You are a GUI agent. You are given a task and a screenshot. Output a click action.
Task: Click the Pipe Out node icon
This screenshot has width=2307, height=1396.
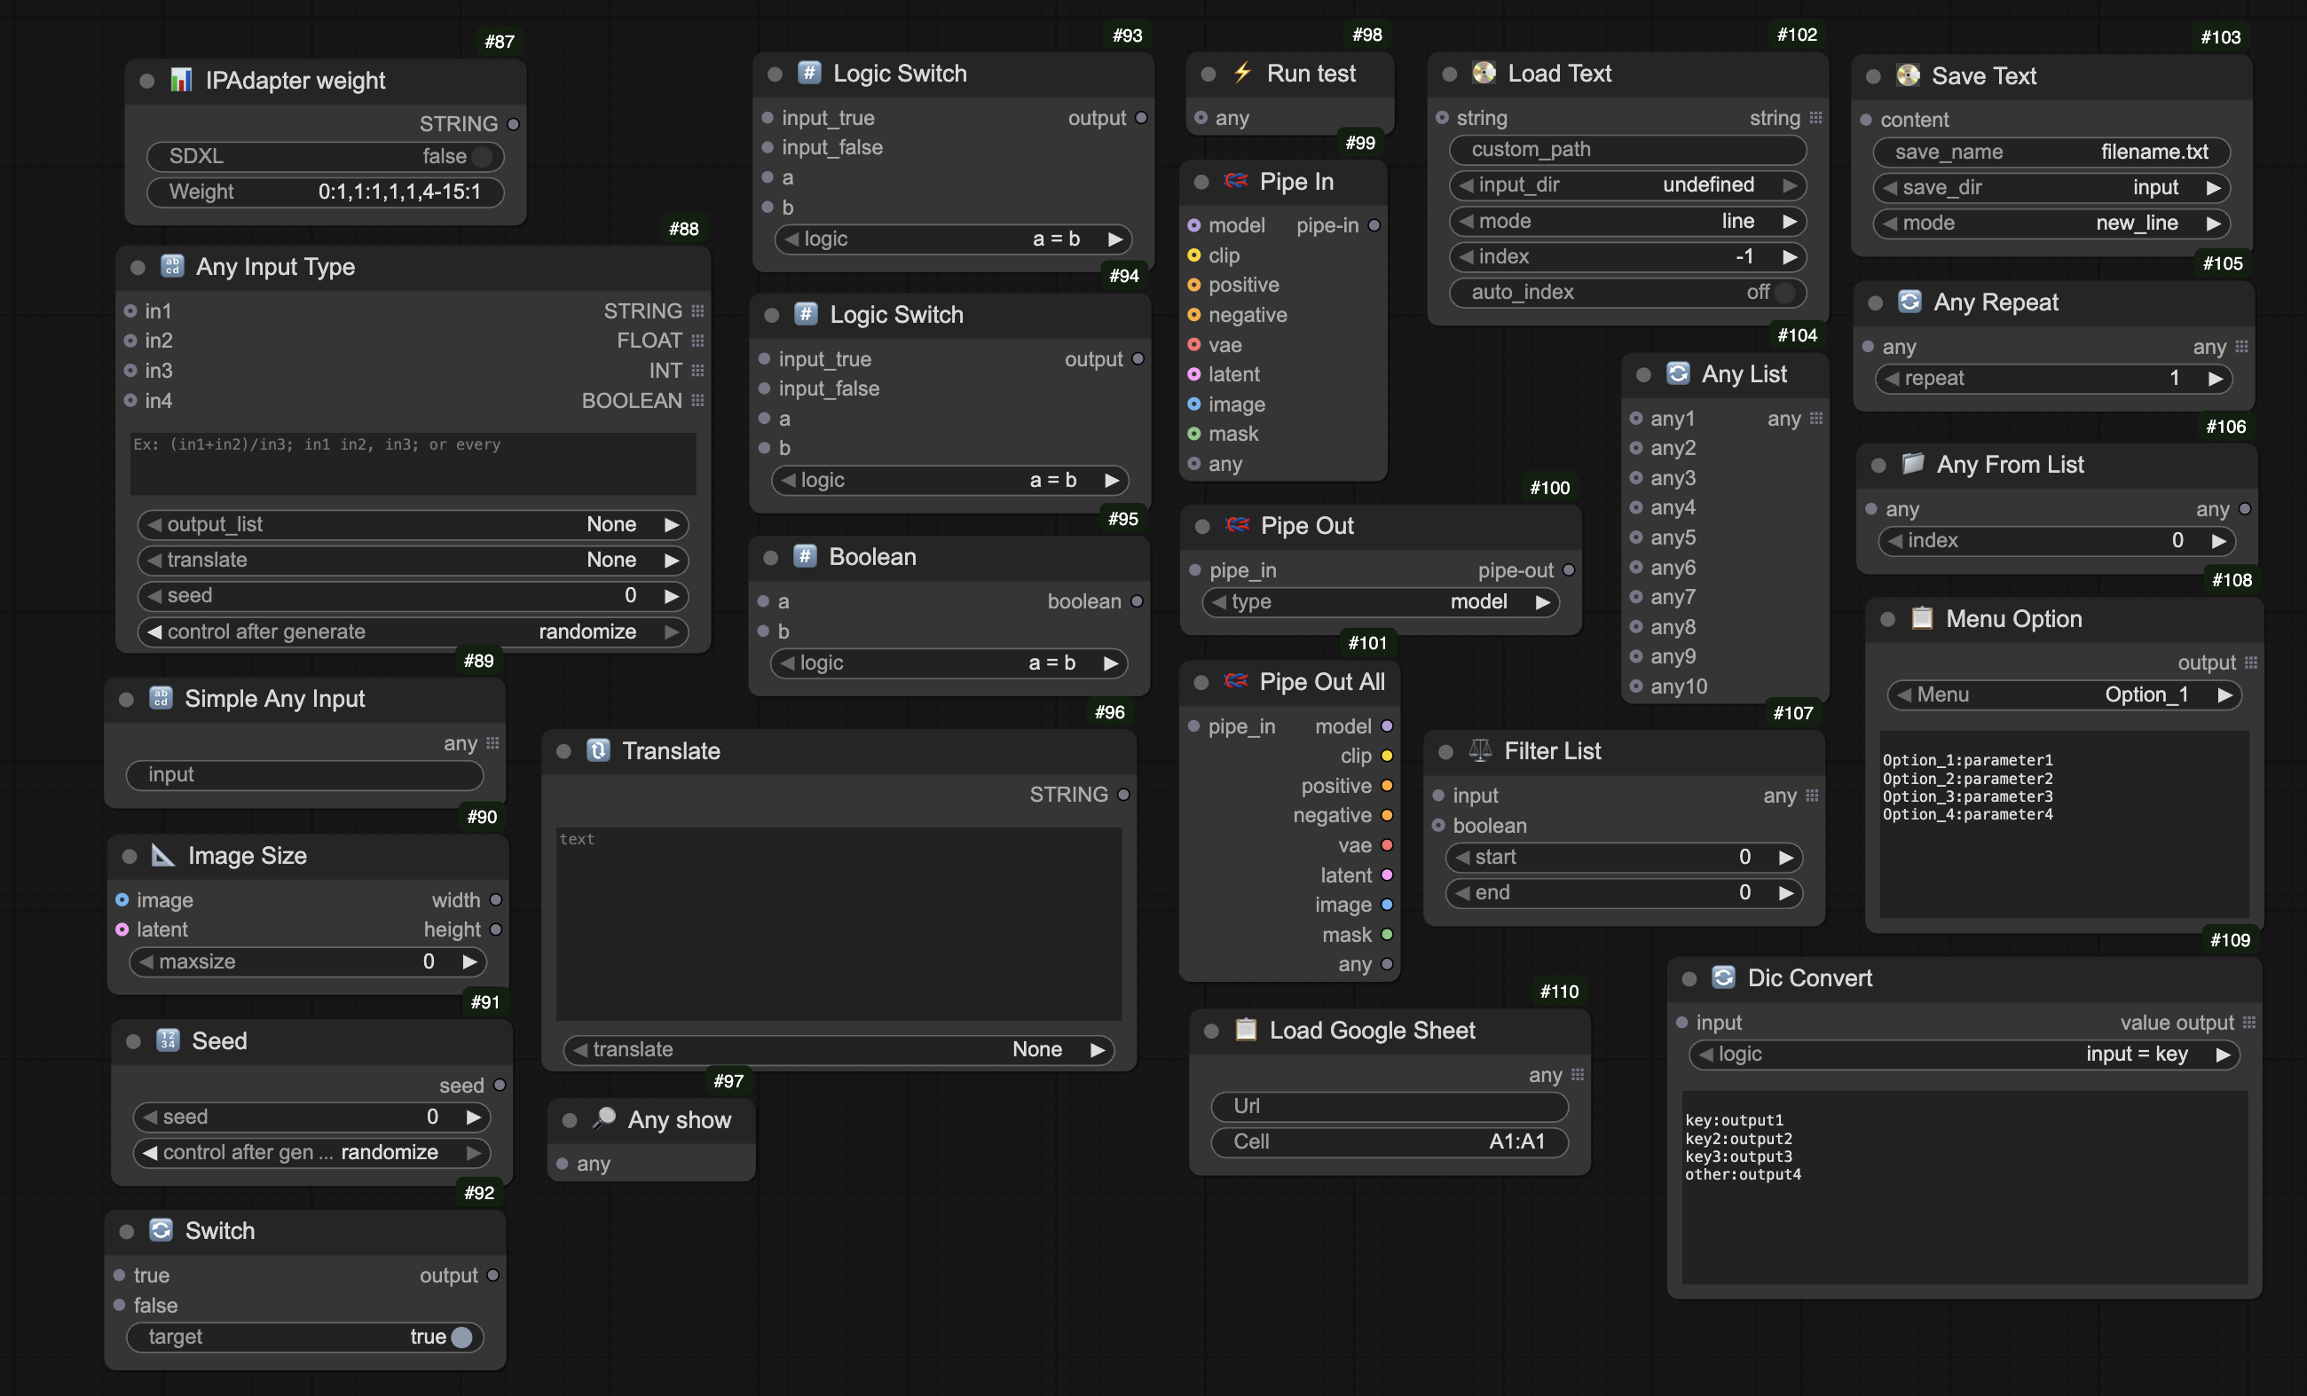1238,526
